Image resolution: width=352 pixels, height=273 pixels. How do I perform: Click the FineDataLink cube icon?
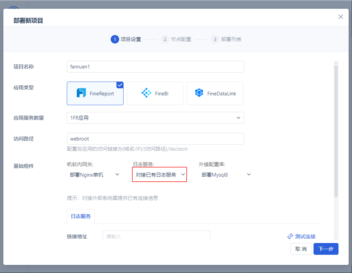pos(199,93)
